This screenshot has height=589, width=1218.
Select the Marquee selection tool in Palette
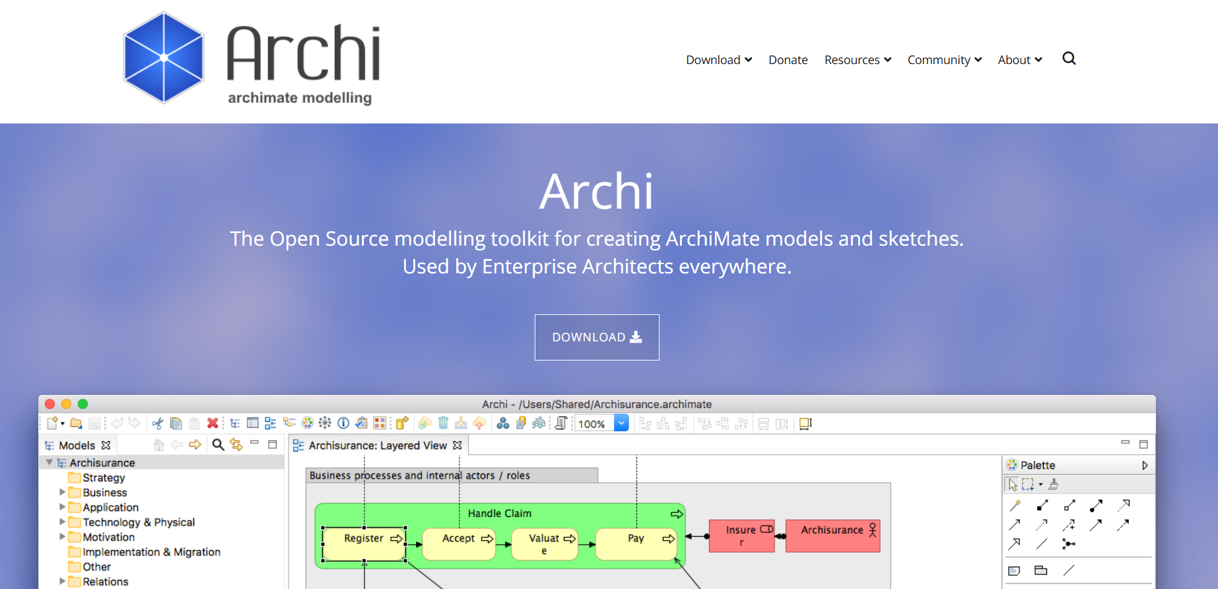(x=1028, y=485)
